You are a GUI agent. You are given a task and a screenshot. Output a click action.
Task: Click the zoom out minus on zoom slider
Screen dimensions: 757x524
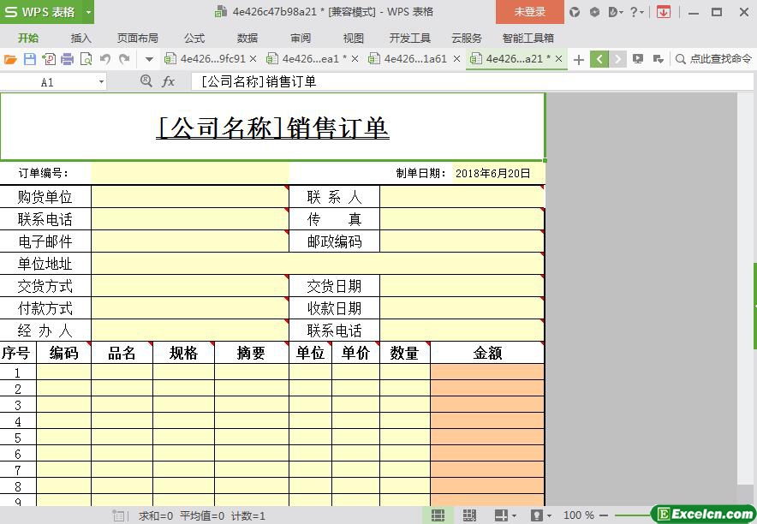605,515
